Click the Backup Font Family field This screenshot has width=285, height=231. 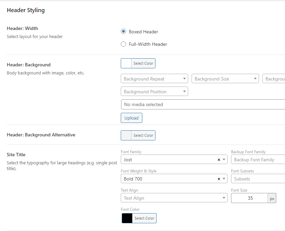pos(258,160)
